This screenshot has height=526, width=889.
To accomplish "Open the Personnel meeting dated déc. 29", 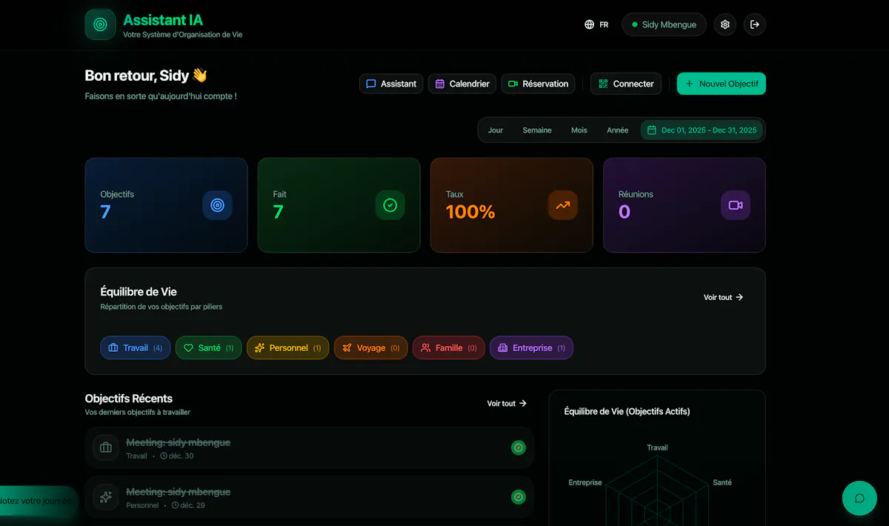I will 310,497.
